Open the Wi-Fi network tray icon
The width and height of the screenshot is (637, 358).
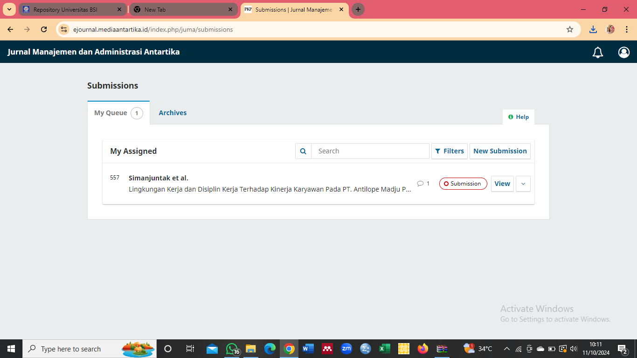[x=519, y=349]
